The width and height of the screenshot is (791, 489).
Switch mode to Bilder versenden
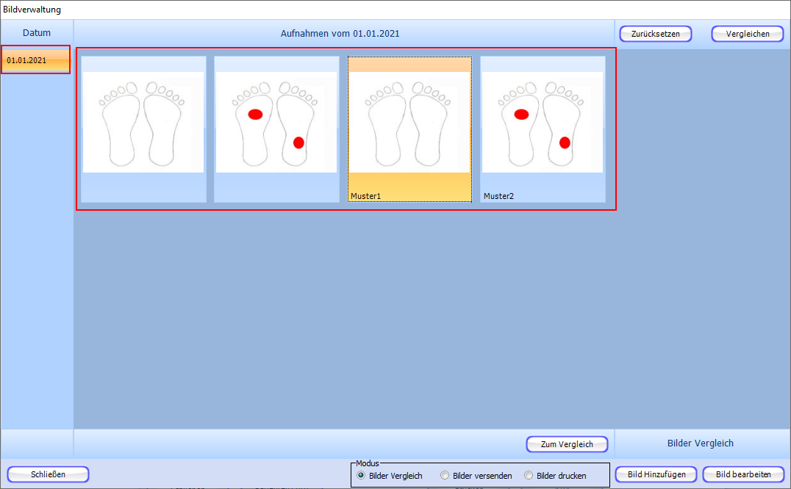pyautogui.click(x=445, y=476)
